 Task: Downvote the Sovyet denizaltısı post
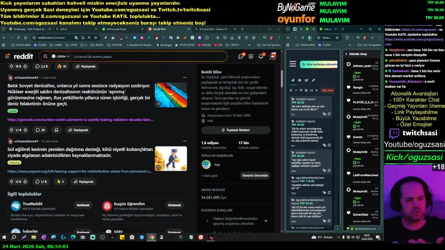pyautogui.click(x=25, y=130)
